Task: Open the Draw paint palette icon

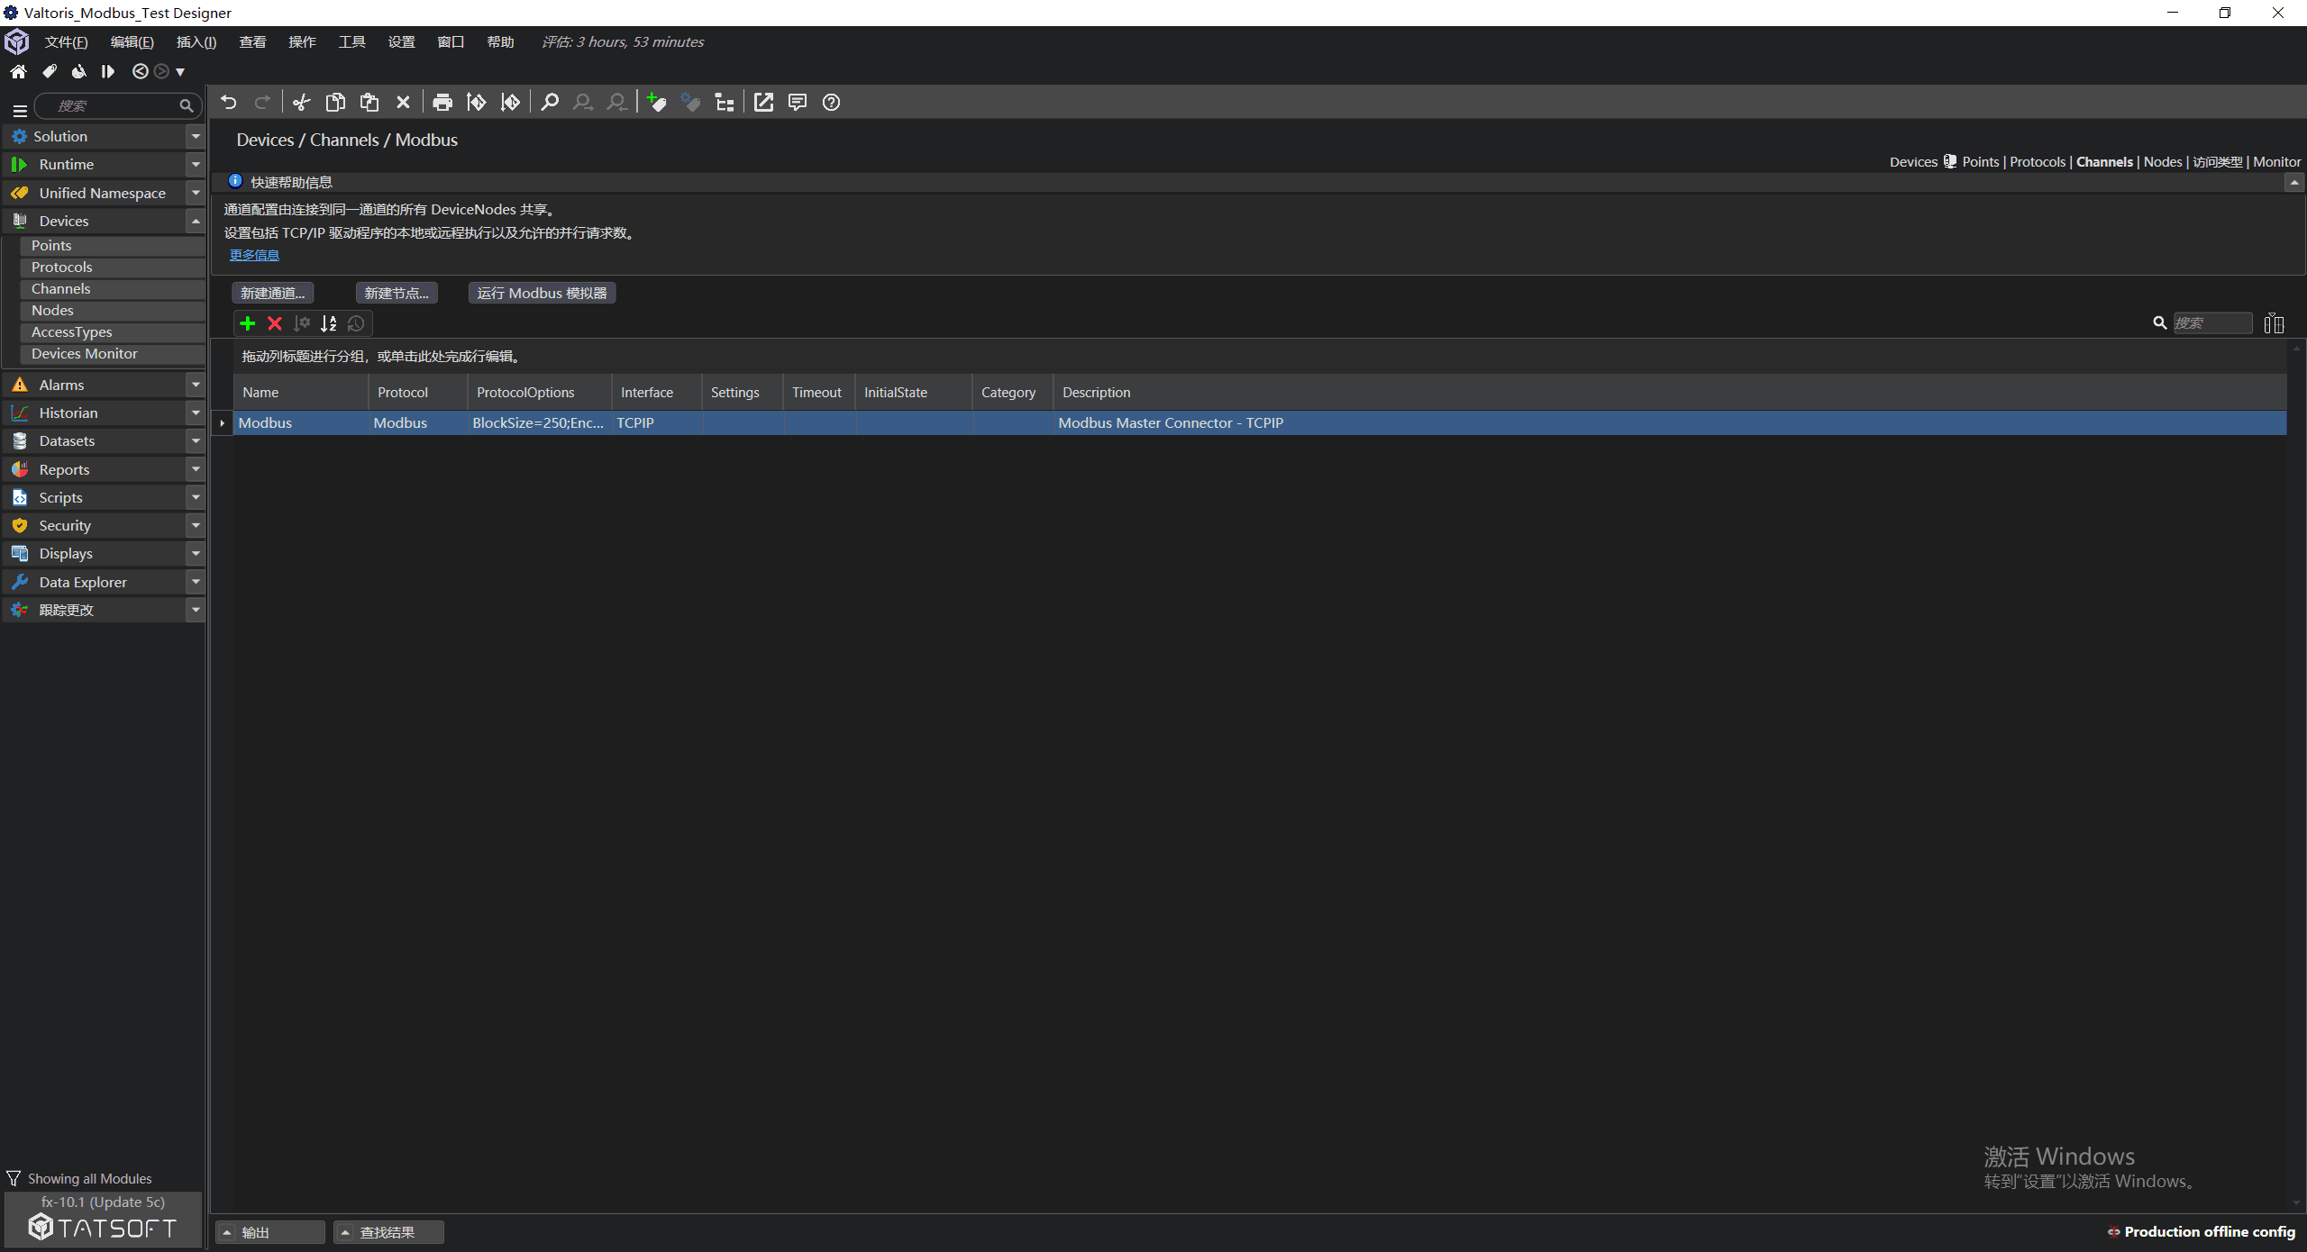Action: click(79, 72)
